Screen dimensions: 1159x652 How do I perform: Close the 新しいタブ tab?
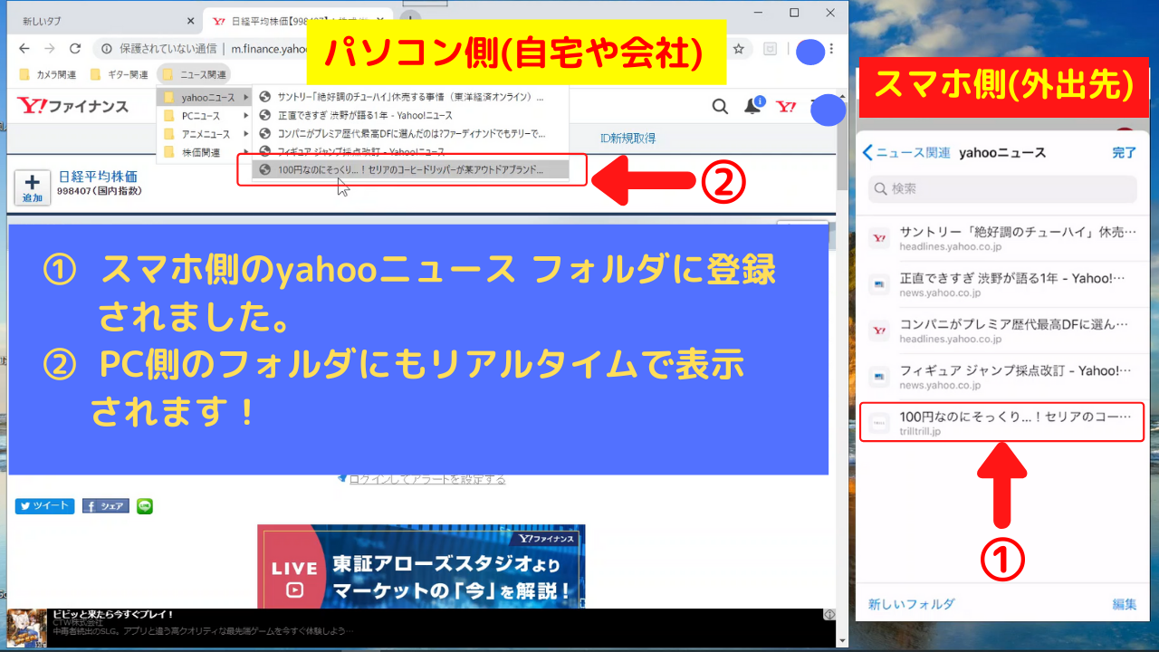coord(190,21)
